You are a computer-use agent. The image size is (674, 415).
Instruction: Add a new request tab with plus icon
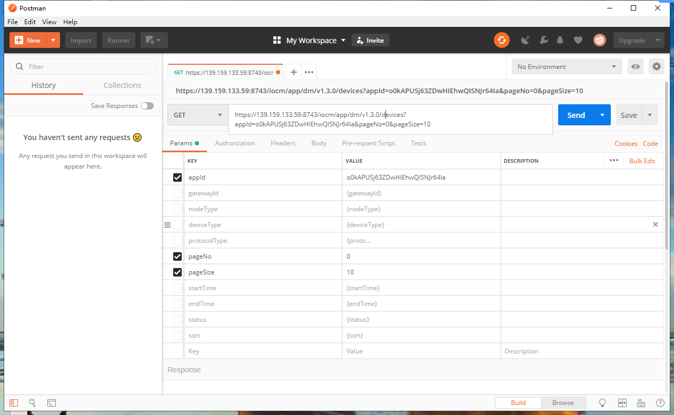[294, 72]
